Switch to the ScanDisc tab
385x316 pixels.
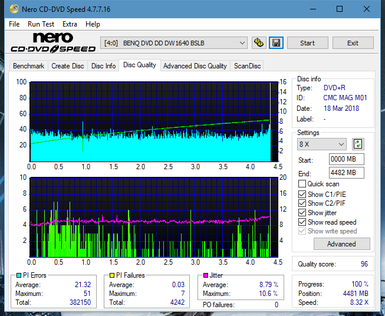click(x=247, y=66)
